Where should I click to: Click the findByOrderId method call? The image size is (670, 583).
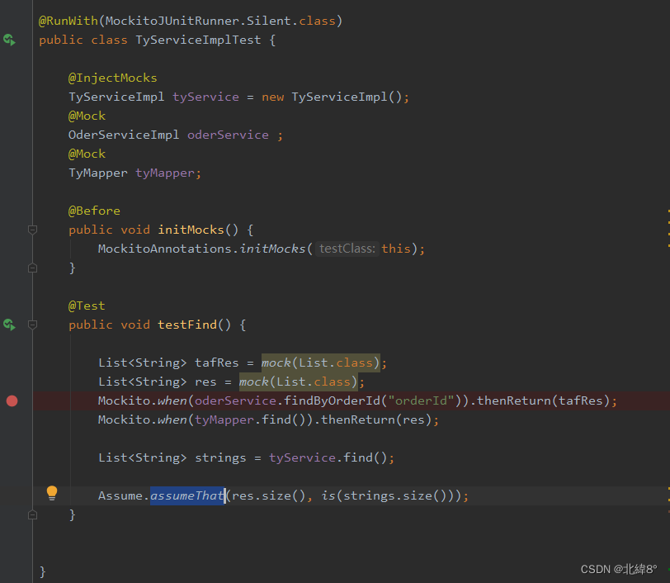click(x=332, y=401)
